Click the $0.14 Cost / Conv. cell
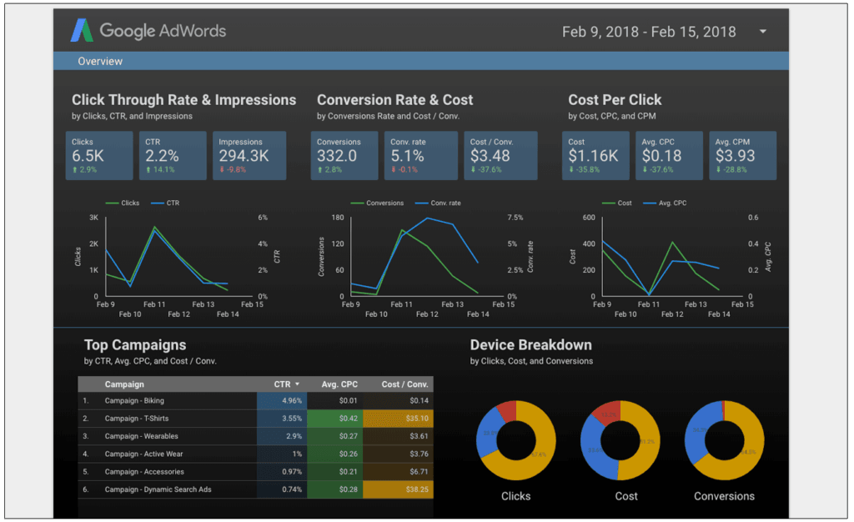Viewport: 854px width, 522px height. click(x=398, y=400)
